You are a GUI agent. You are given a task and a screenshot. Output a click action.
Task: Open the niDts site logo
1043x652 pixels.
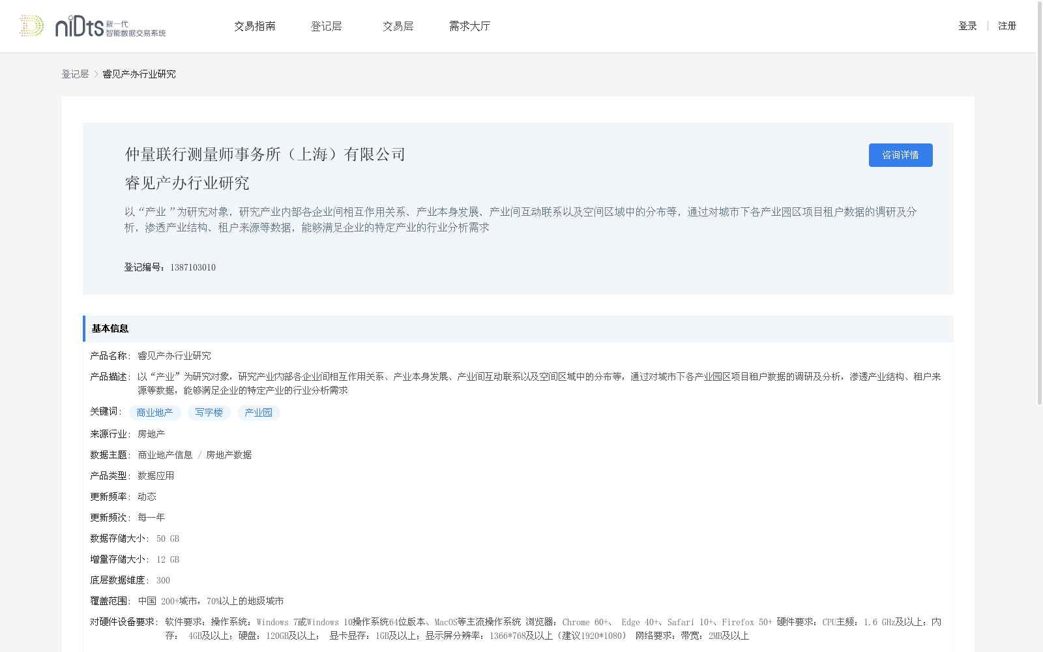[x=110, y=27]
